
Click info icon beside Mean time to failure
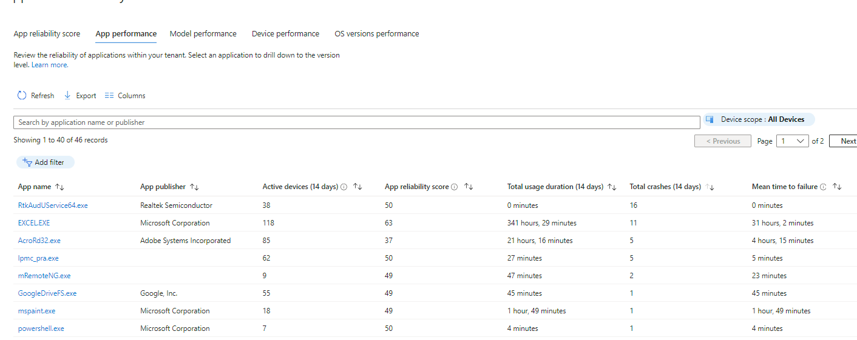click(823, 187)
